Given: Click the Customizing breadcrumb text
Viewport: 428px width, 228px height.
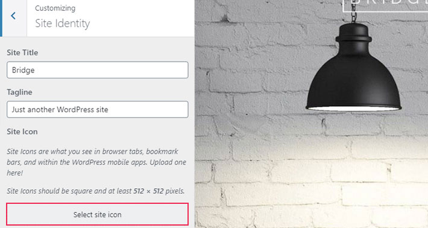Looking at the screenshot, I should [x=55, y=8].
